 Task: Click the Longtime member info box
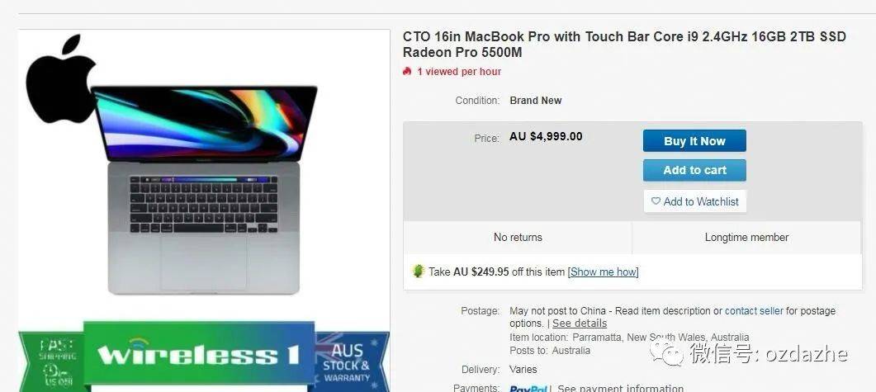tap(746, 238)
